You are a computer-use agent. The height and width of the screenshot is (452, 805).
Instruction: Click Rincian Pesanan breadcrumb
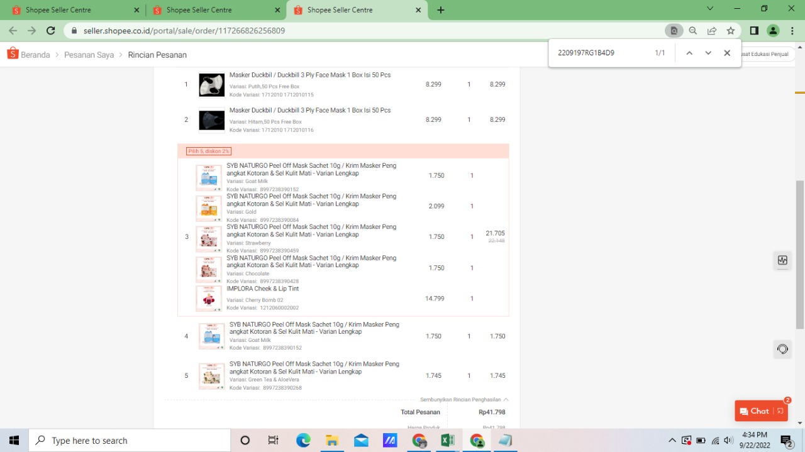(x=157, y=55)
